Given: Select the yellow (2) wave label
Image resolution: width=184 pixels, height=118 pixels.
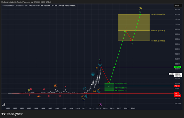Looking at the screenshot, I should [x=83, y=99].
